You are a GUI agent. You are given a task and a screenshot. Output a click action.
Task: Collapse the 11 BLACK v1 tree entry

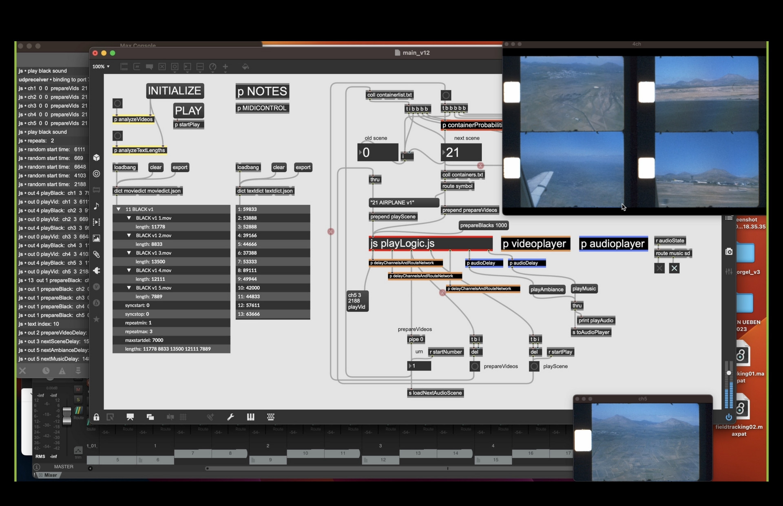[119, 209]
